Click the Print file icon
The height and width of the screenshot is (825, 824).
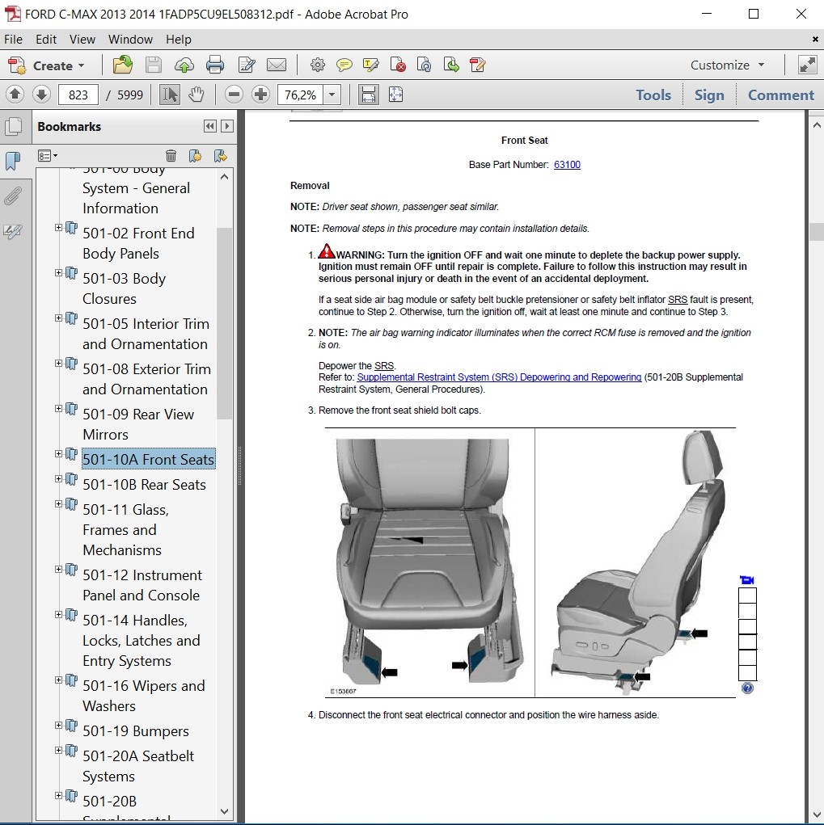point(214,65)
